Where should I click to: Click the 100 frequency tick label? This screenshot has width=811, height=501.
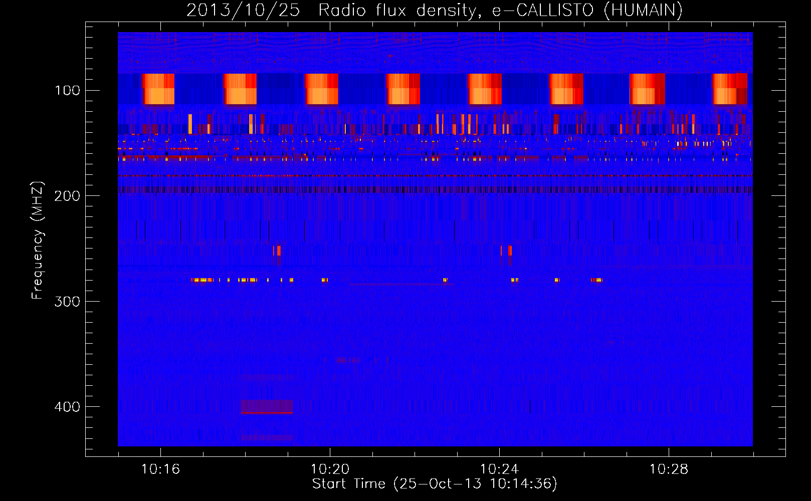[67, 90]
